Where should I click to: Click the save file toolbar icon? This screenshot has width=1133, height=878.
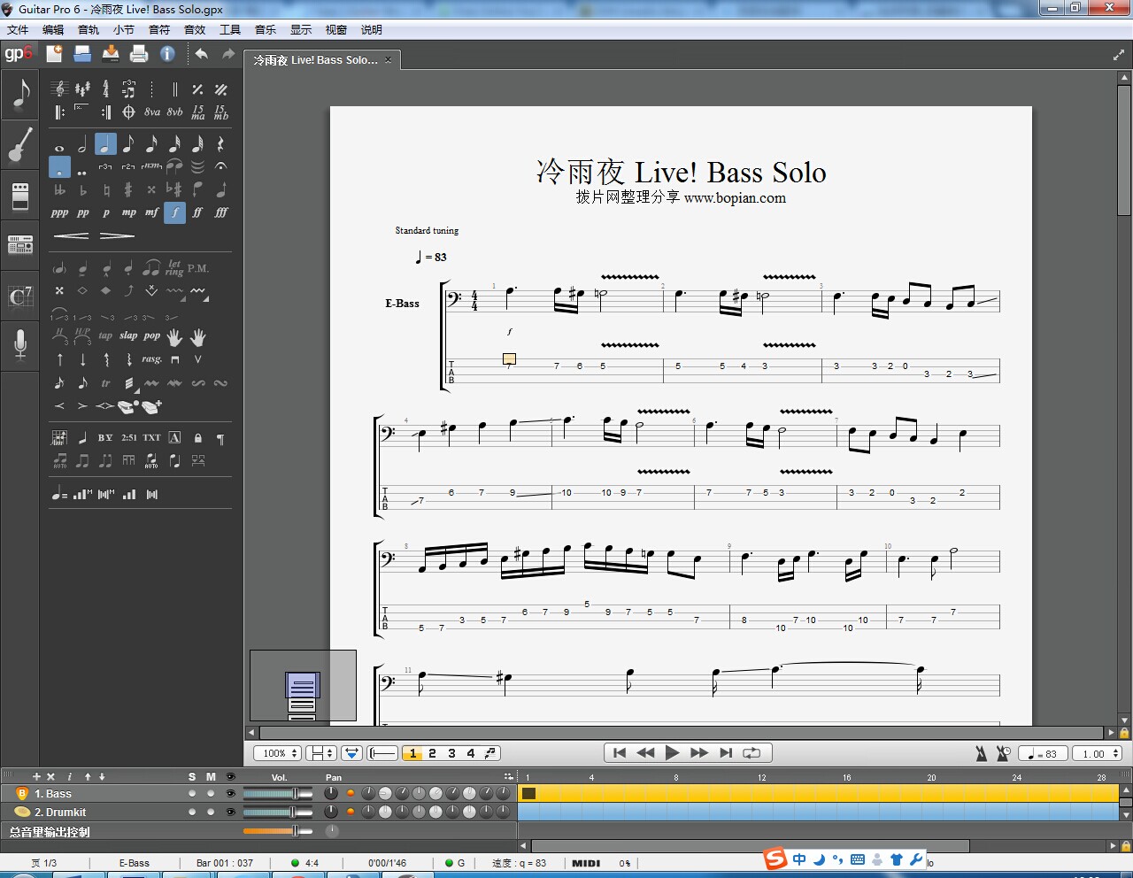click(x=111, y=54)
